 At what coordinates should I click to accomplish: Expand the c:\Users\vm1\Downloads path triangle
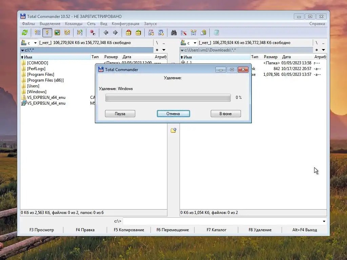click(182, 50)
